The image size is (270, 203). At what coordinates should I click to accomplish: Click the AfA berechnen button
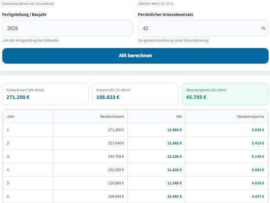tap(135, 56)
